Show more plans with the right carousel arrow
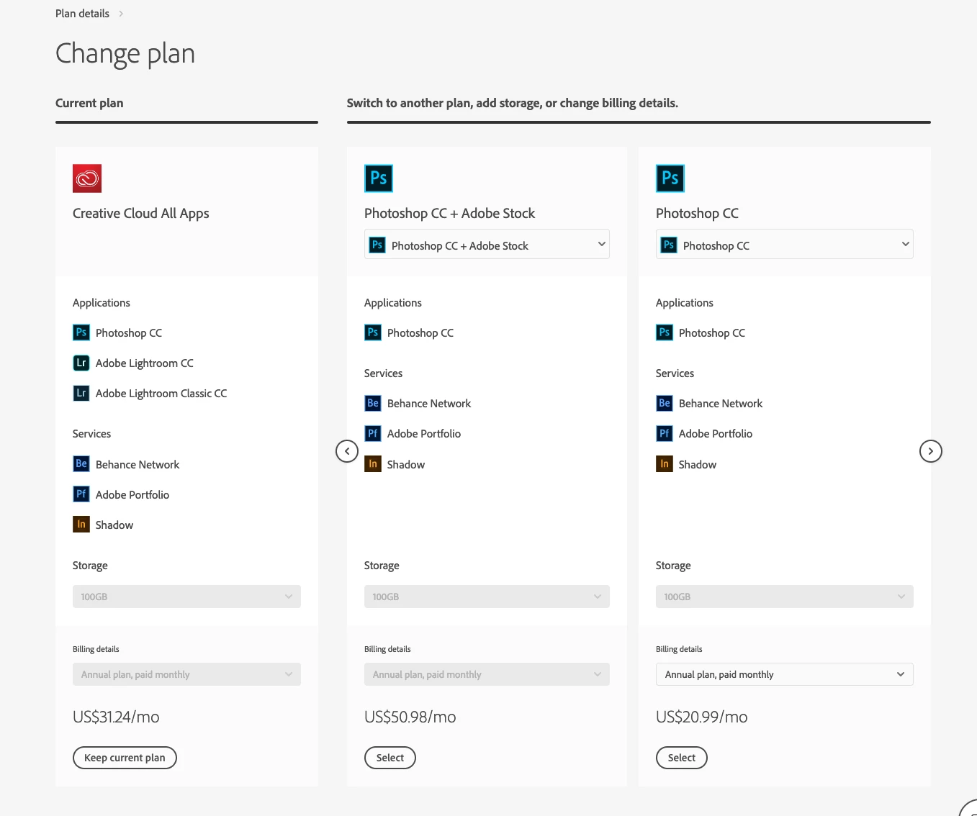 click(931, 451)
